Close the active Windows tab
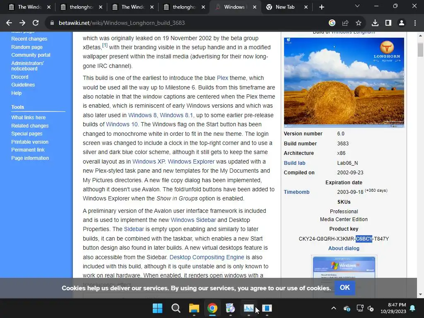The width and height of the screenshot is (424, 318). coord(255,7)
